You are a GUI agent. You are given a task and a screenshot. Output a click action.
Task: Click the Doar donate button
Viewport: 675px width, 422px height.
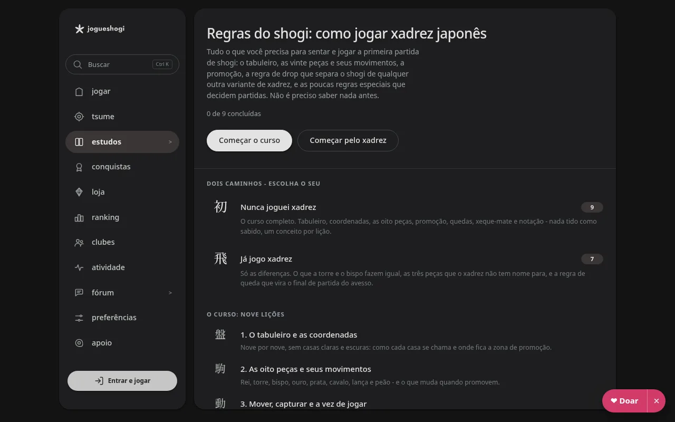click(x=625, y=401)
